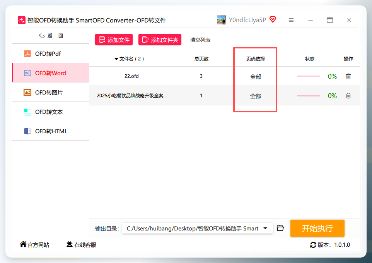Click the progress bar of 22.ofd
The height and width of the screenshot is (263, 372).
pyautogui.click(x=309, y=76)
